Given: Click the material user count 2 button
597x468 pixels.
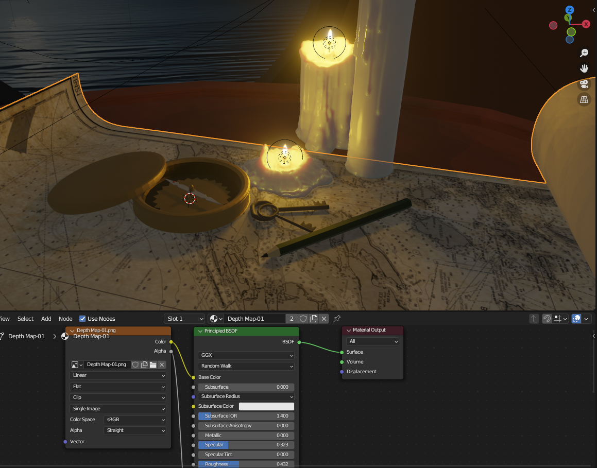Looking at the screenshot, I should (x=292, y=319).
